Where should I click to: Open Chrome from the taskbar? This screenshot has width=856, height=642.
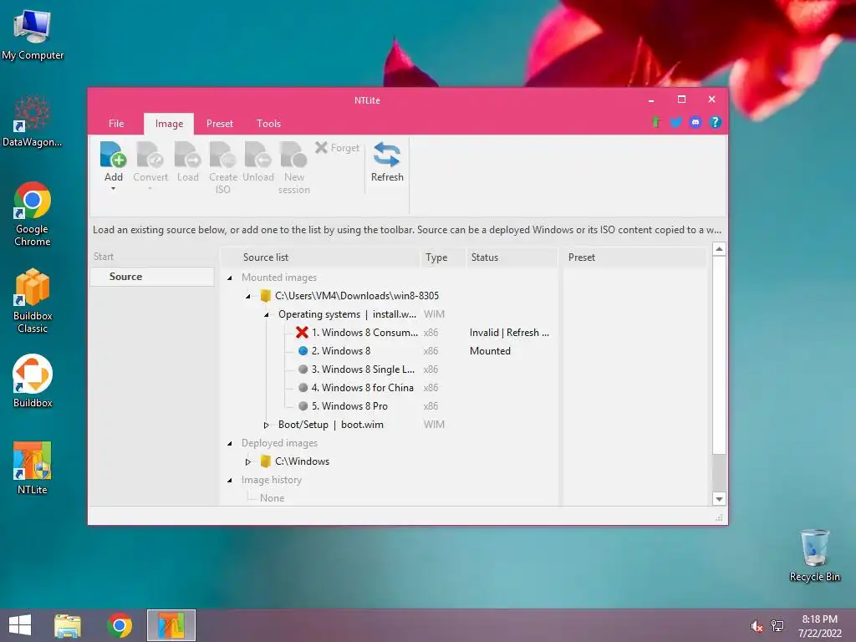[120, 625]
